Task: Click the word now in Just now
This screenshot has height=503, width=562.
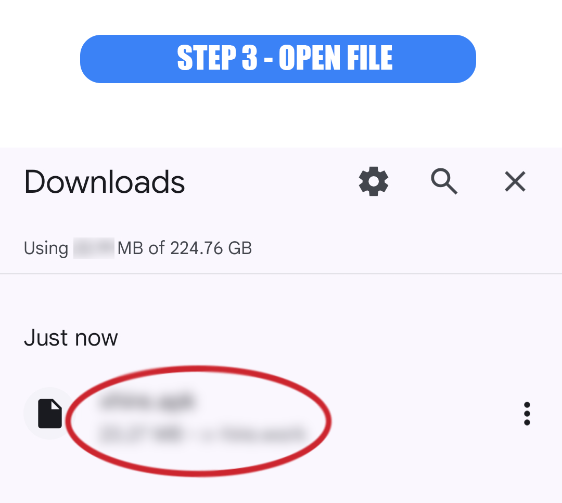Action: tap(96, 338)
